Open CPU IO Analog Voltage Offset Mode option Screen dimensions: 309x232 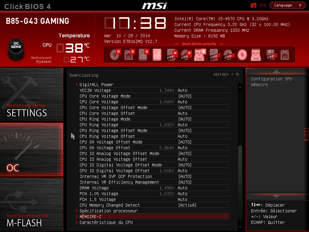point(185,153)
